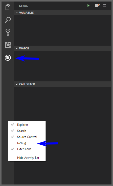Check Debug in the context menu
Viewport: 113px width, 186px height.
pyautogui.click(x=27, y=143)
